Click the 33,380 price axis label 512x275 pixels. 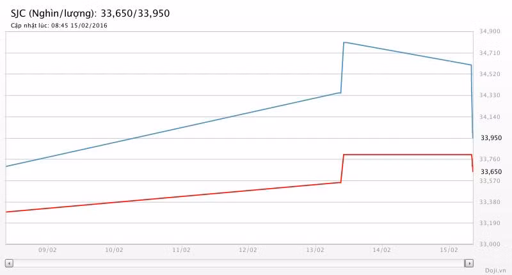tap(490, 202)
